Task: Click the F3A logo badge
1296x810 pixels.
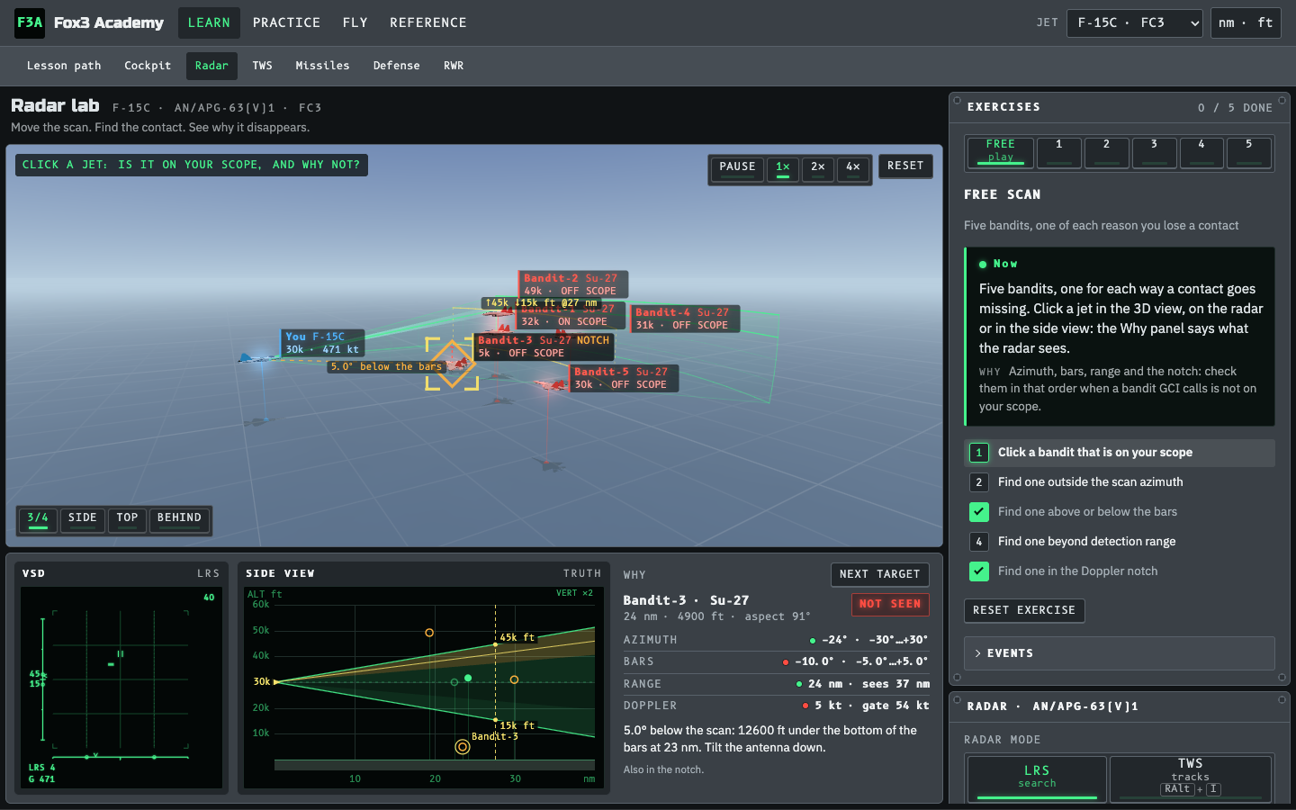Action: (30, 22)
